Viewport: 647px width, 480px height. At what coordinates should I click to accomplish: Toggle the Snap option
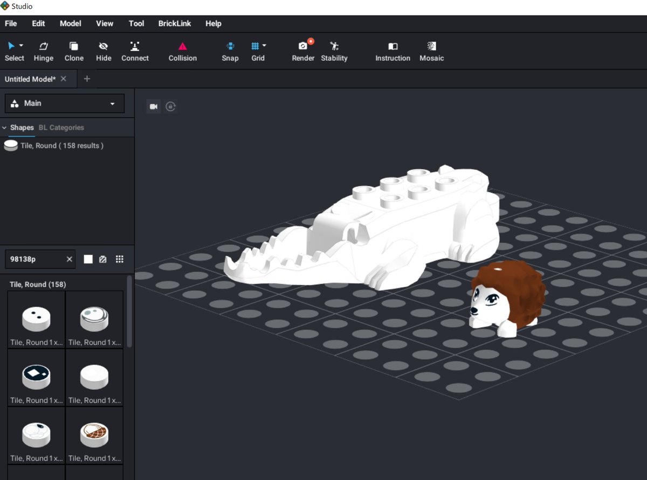(230, 52)
